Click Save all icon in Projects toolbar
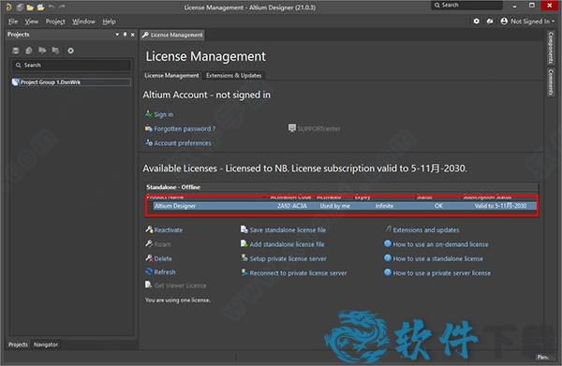Image resolution: width=562 pixels, height=366 pixels. point(29,51)
